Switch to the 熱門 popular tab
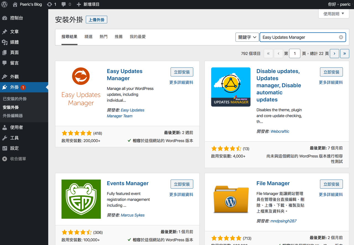The width and height of the screenshot is (354, 245). click(103, 37)
